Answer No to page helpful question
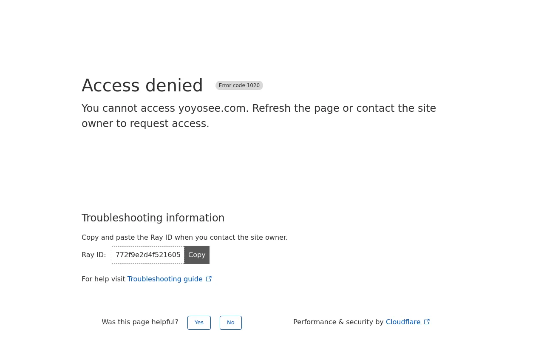This screenshot has width=544, height=340. click(231, 323)
